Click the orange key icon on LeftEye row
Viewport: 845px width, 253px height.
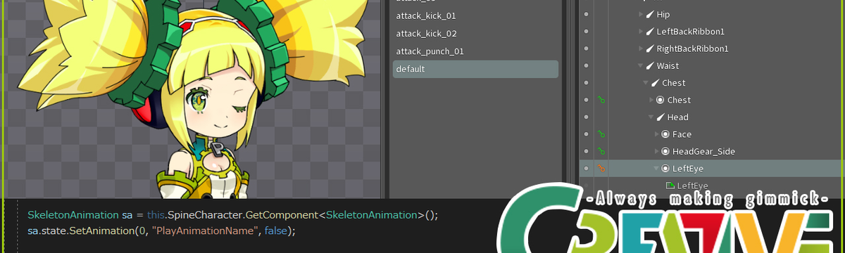click(x=601, y=169)
